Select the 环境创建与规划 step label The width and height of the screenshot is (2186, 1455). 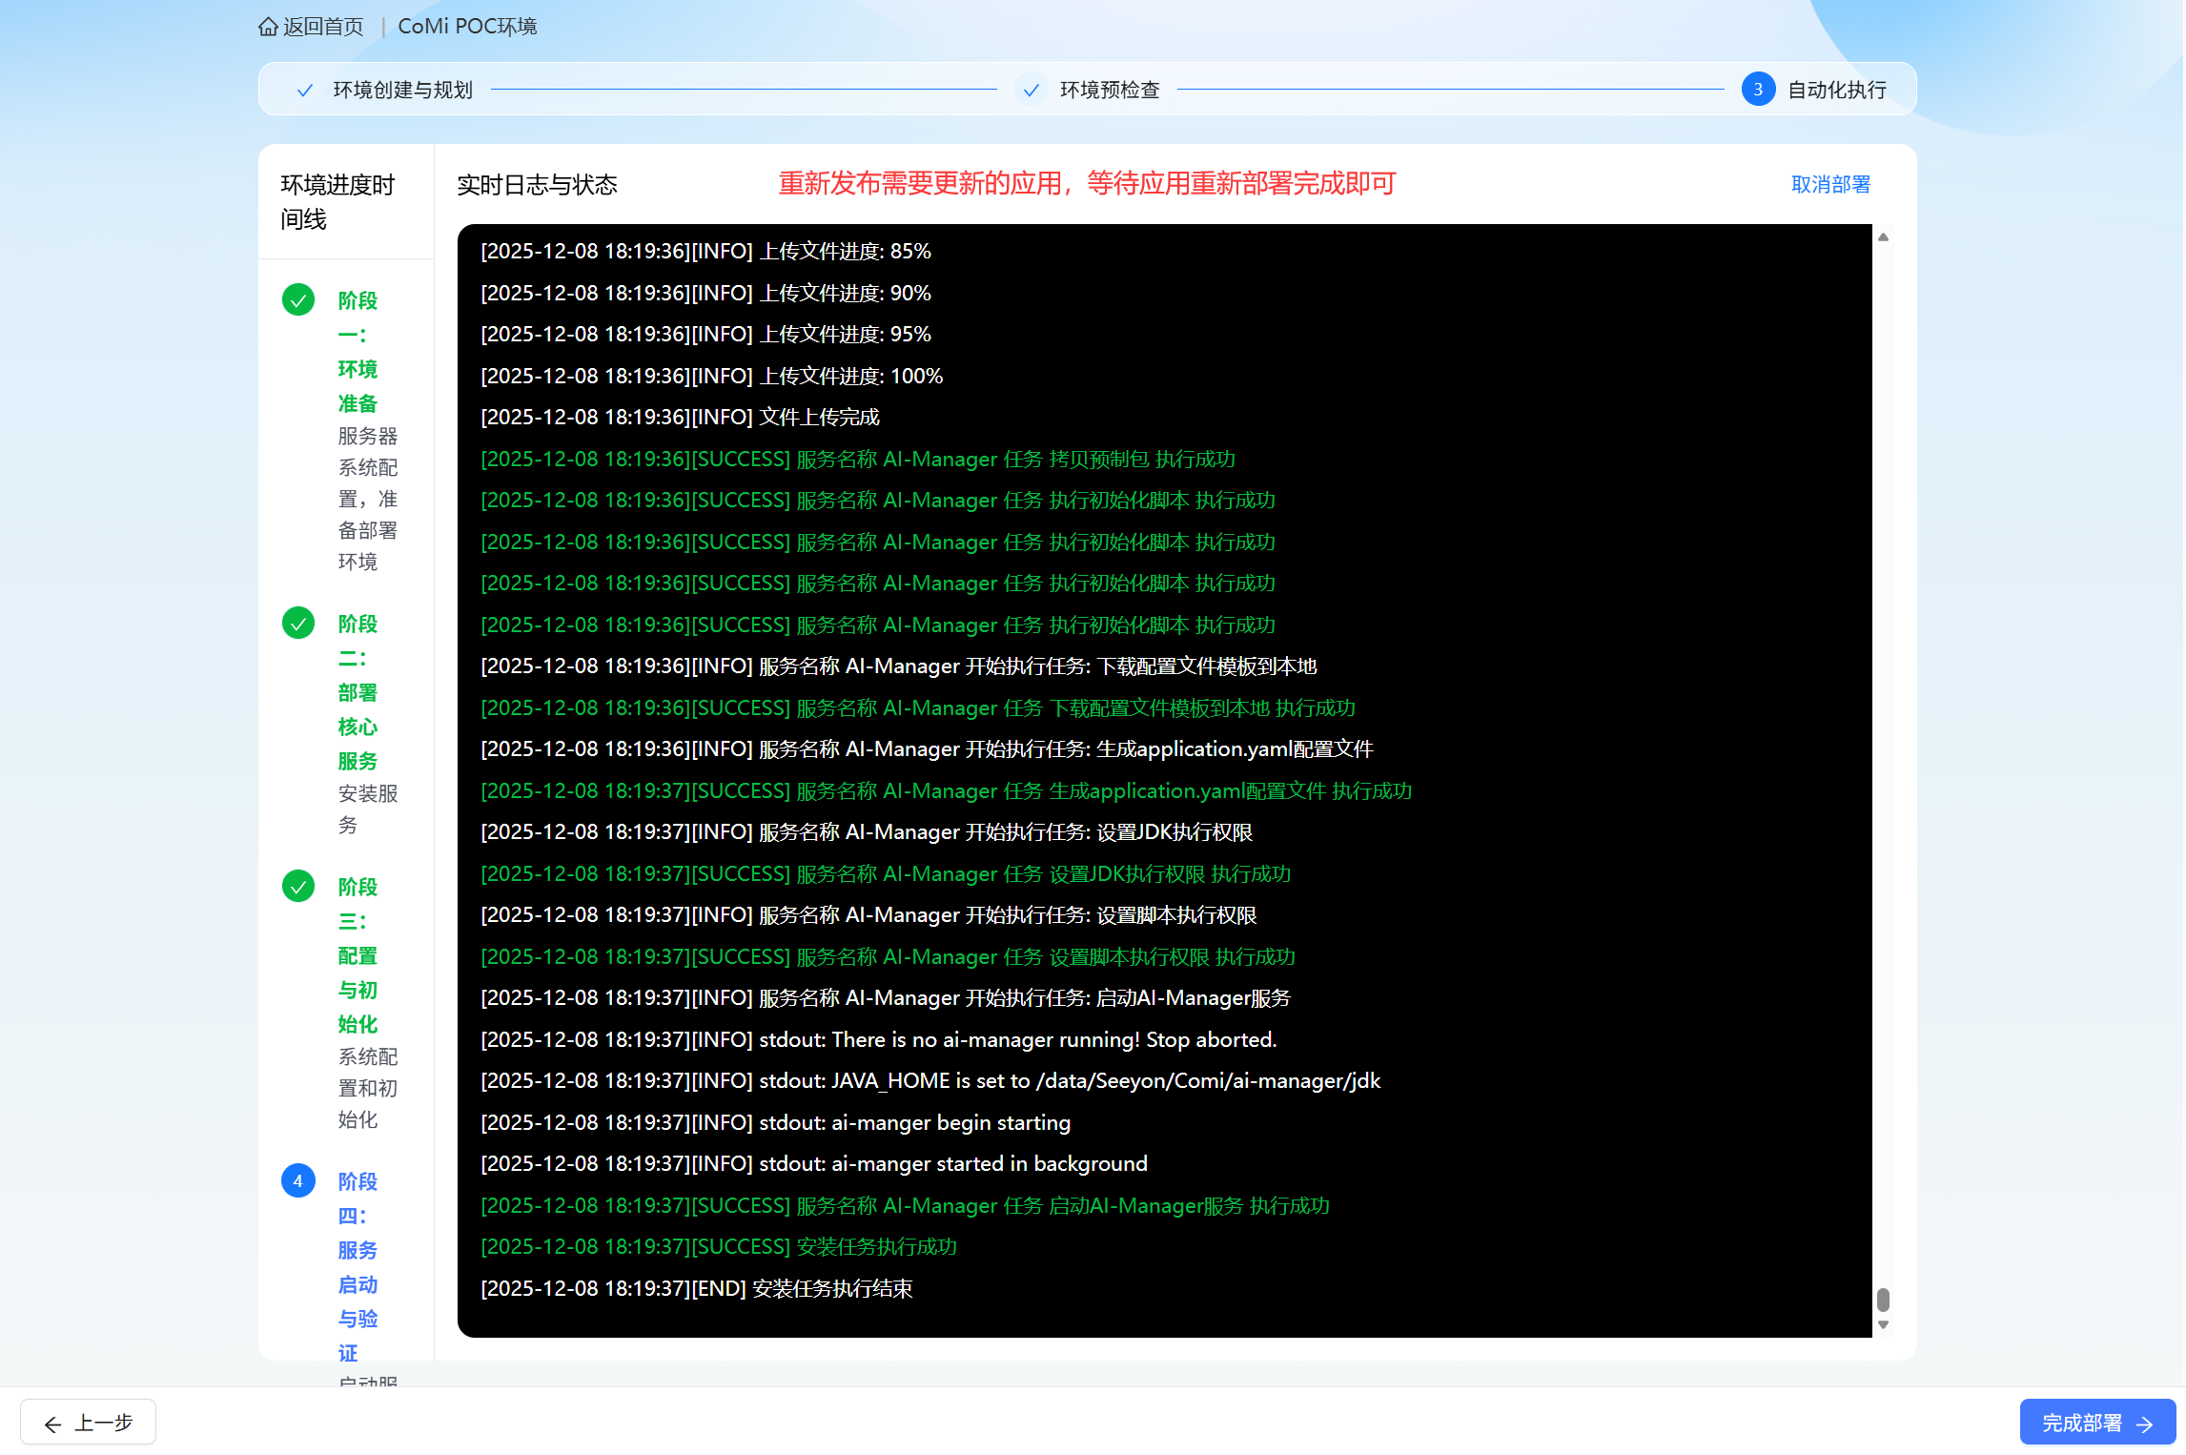402,91
